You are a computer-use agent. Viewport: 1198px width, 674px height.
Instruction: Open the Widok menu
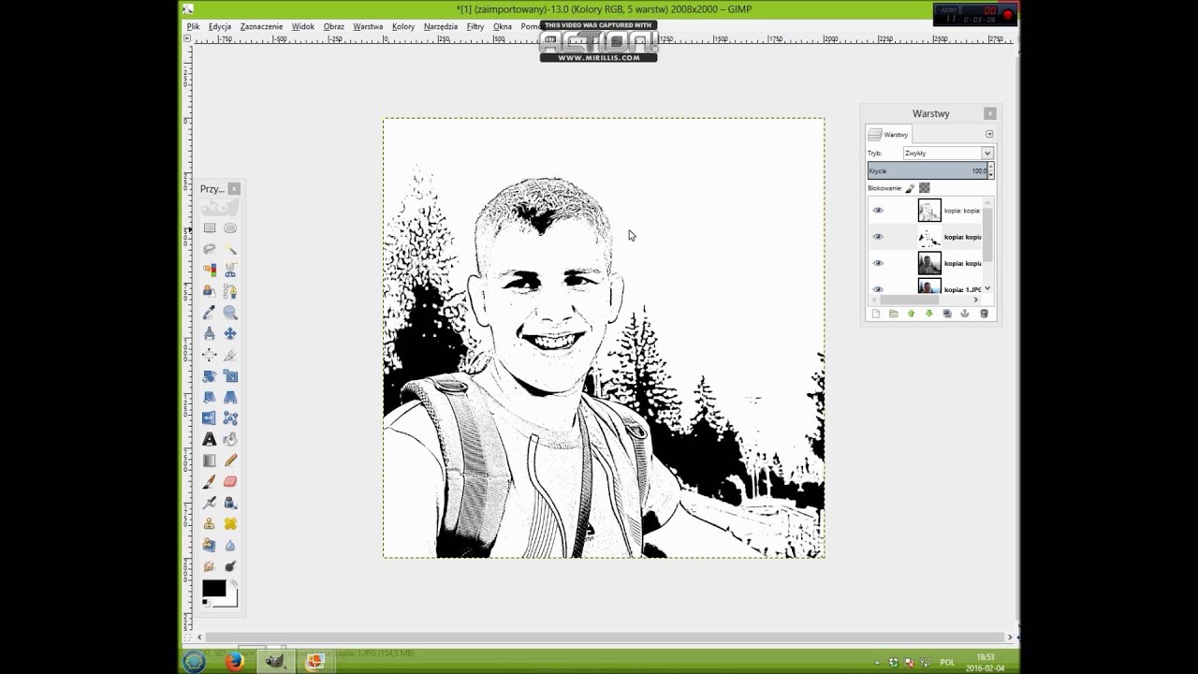click(302, 26)
